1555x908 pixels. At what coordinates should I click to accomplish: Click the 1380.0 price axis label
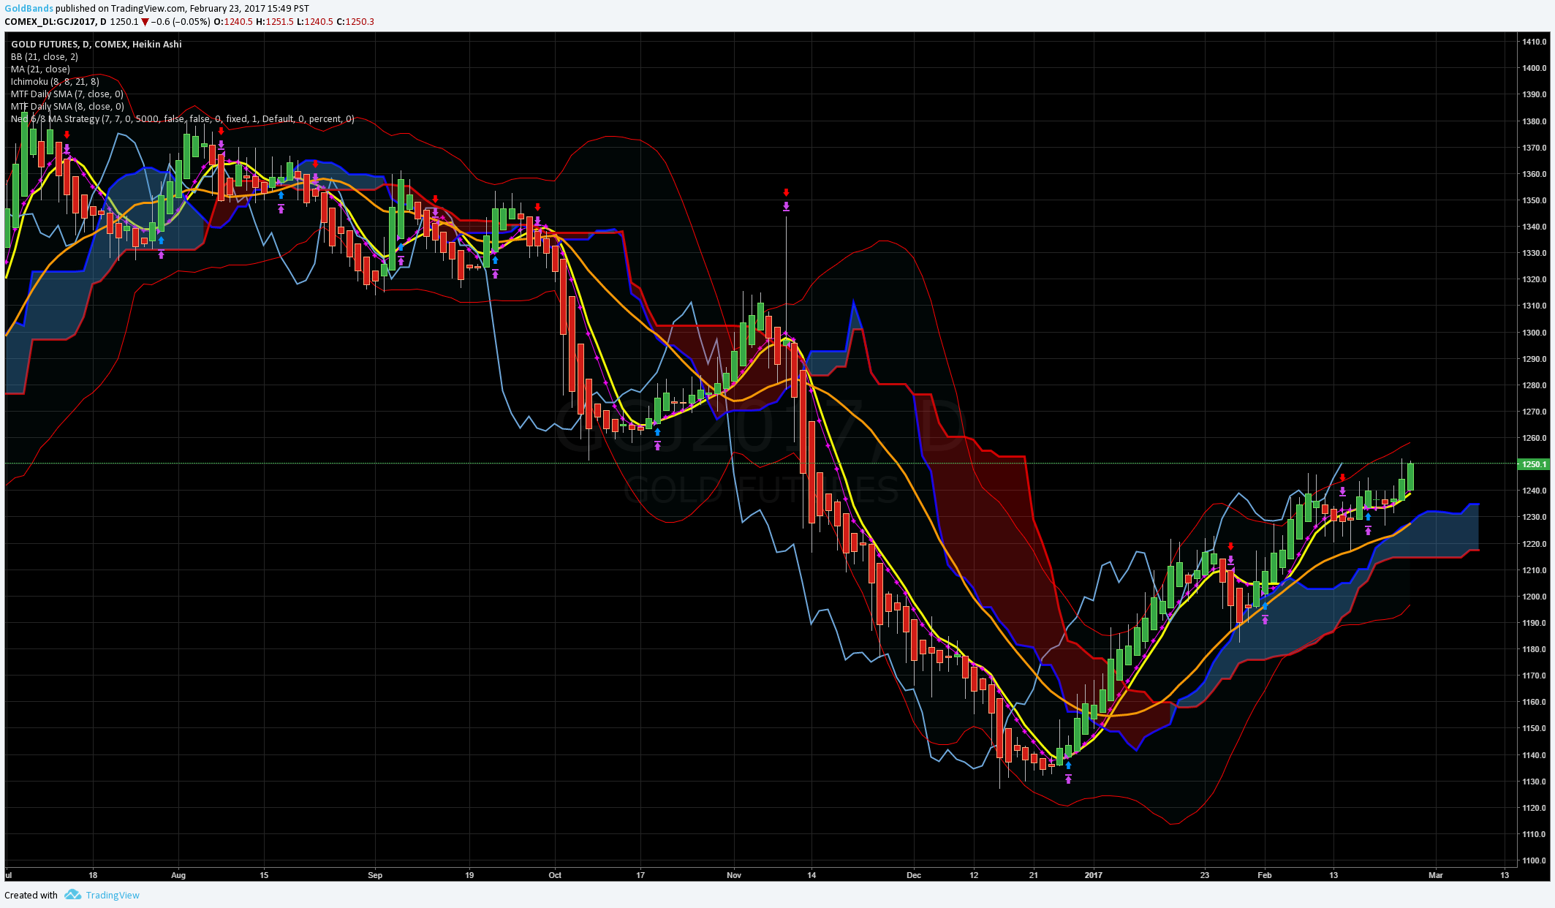(1535, 121)
